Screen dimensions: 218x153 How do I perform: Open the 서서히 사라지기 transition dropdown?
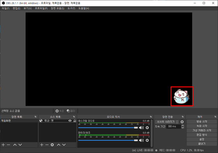point(167,122)
